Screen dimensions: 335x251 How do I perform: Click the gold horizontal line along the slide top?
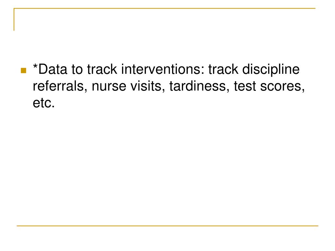pos(165,8)
